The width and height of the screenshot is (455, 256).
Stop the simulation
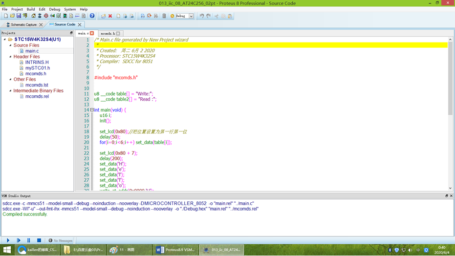pos(39,240)
